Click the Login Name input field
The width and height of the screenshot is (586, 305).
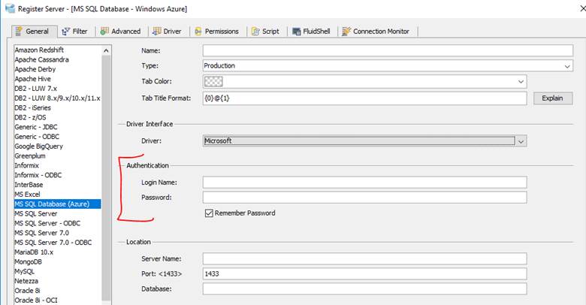tap(365, 183)
